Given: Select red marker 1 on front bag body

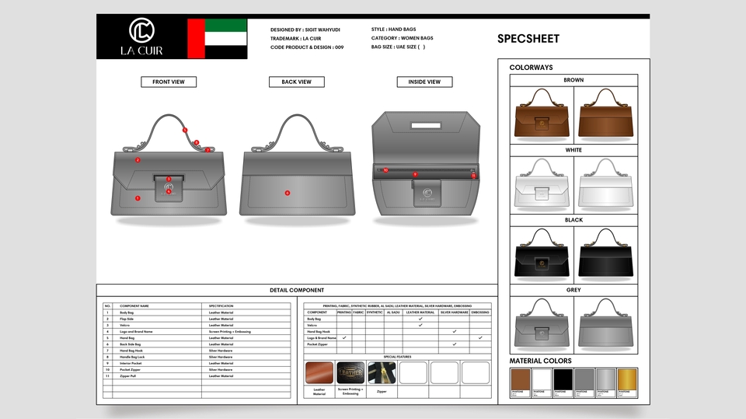Looking at the screenshot, I should 138,198.
